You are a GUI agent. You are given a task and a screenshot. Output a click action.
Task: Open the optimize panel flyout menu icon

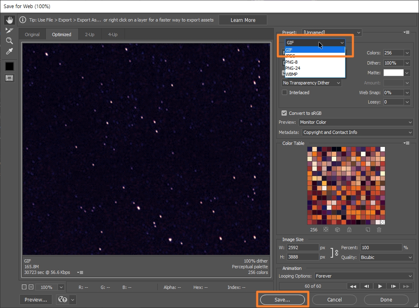coord(406,32)
